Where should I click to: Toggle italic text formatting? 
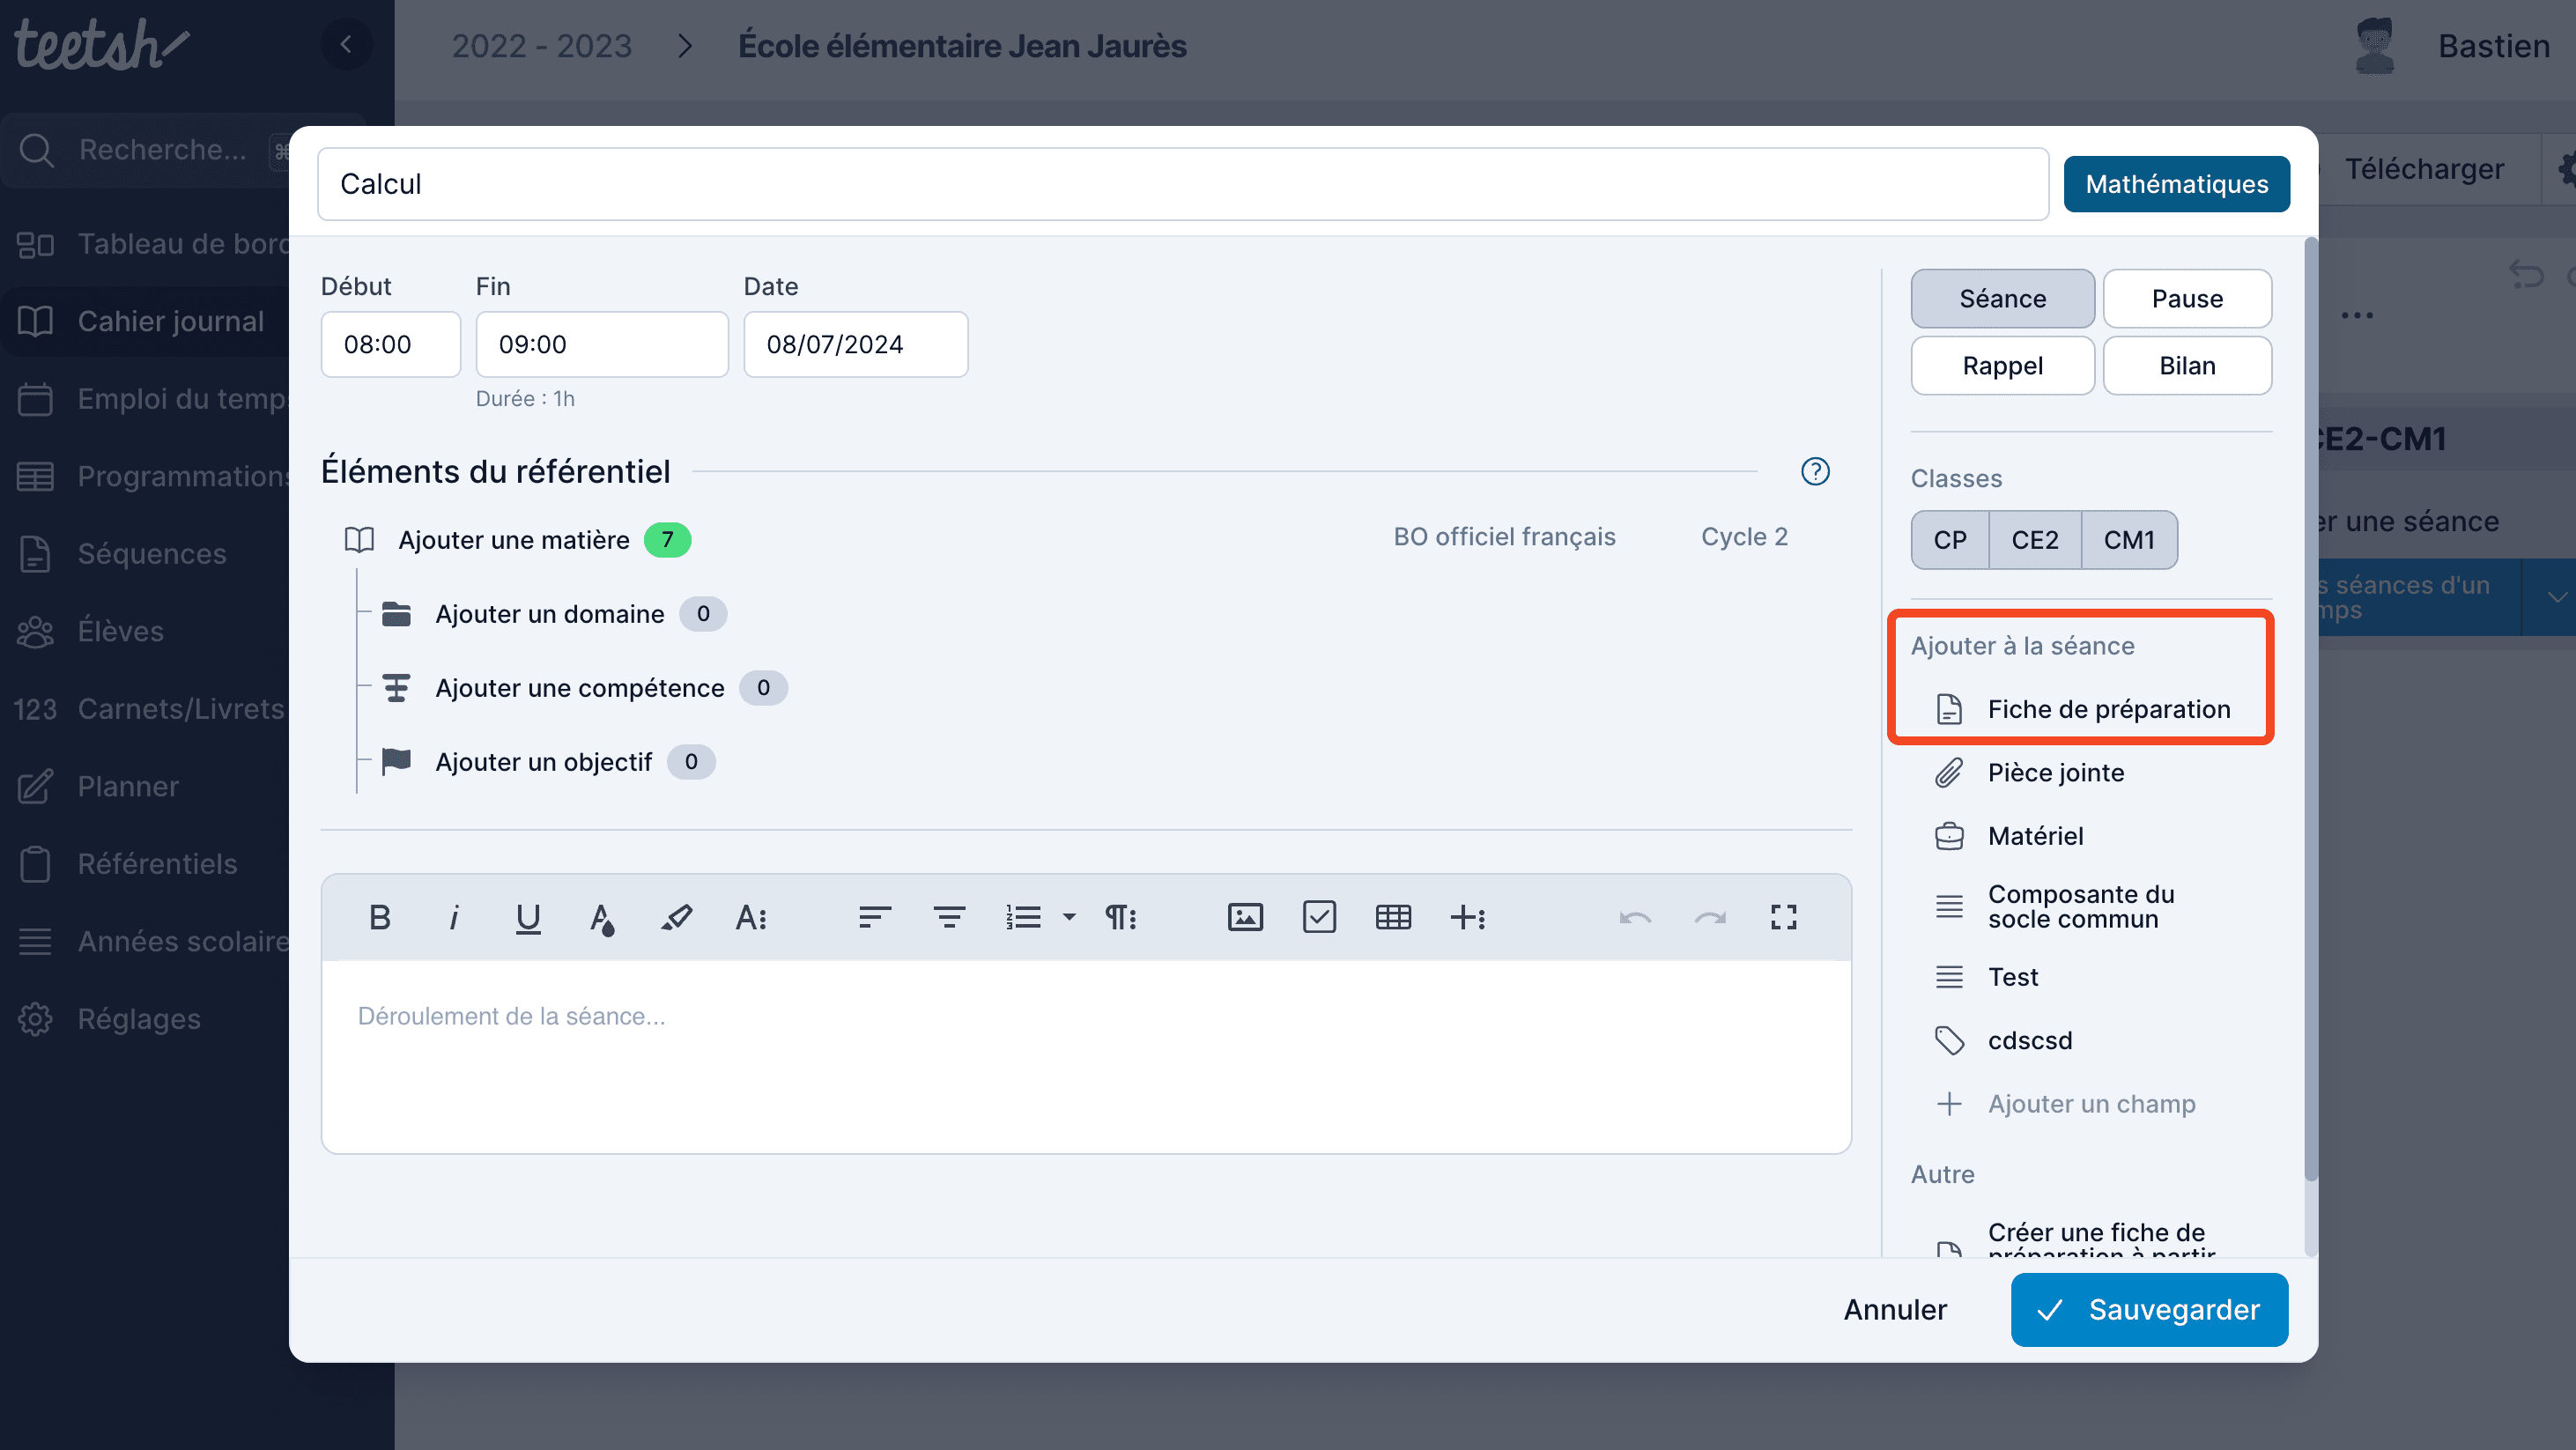(x=453, y=914)
